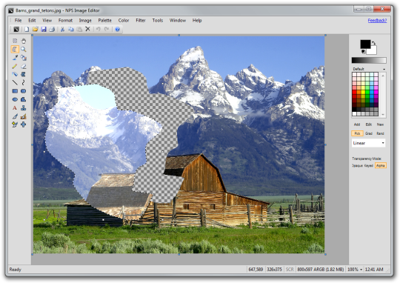Open the Image menu
The image size is (400, 283).
pos(85,21)
